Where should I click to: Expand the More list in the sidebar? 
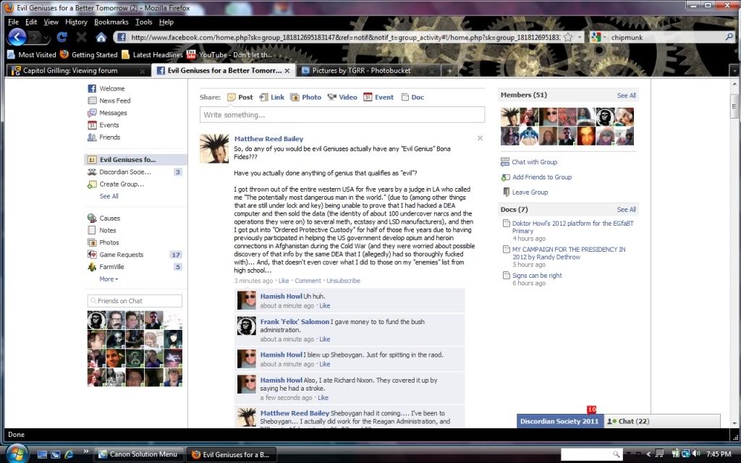pyautogui.click(x=109, y=279)
